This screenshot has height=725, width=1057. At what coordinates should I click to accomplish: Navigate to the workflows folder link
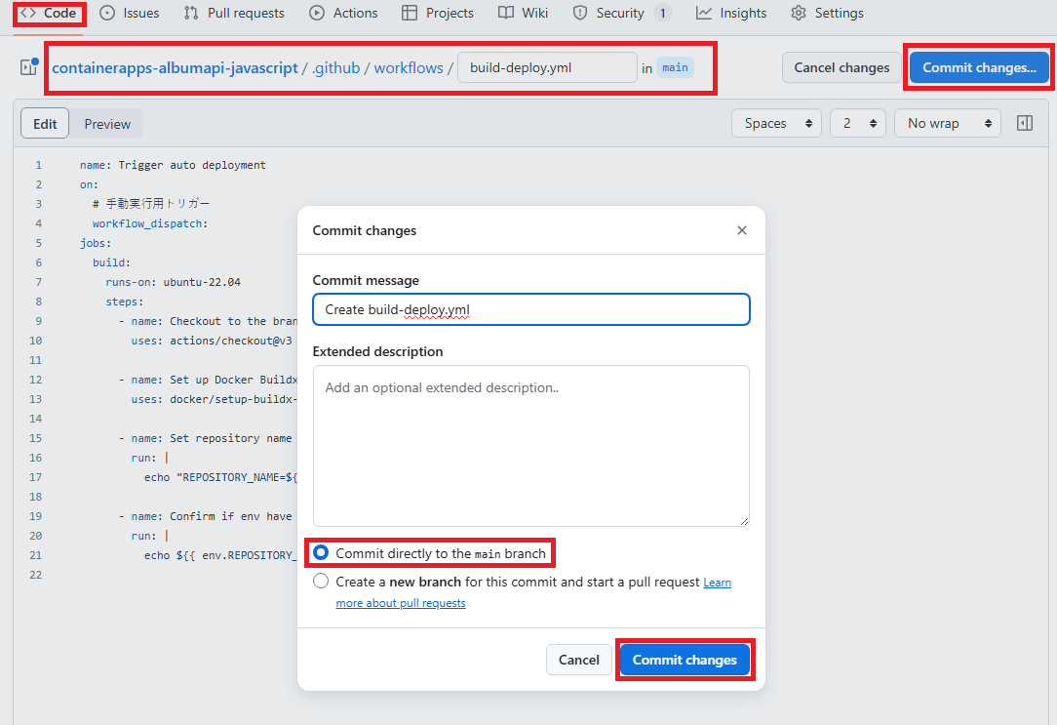[409, 68]
